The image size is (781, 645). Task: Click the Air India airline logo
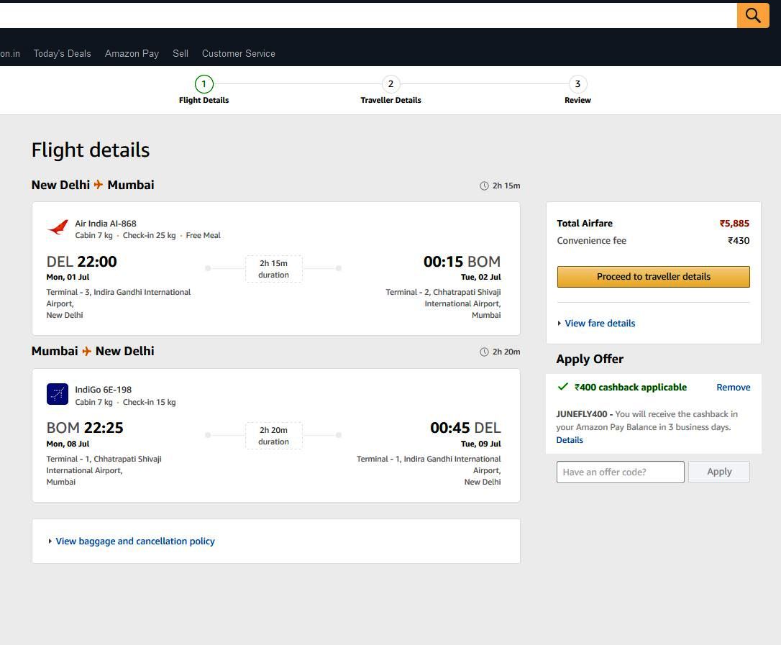pos(58,228)
